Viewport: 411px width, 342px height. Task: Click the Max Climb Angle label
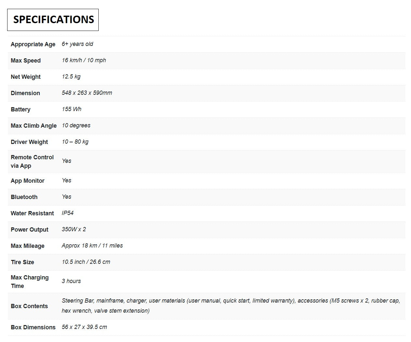pos(34,126)
